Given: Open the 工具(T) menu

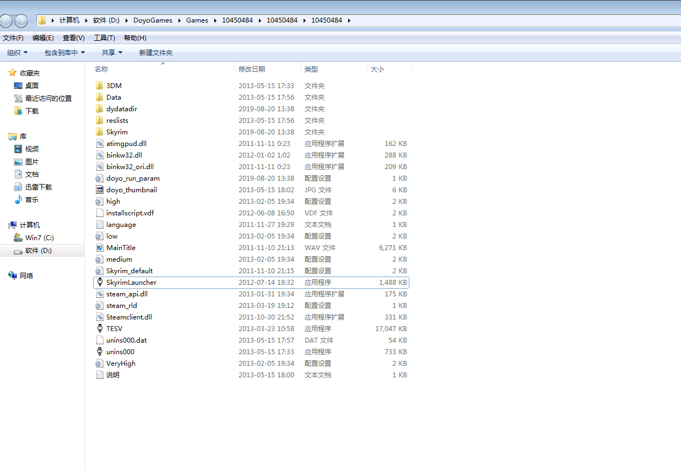Looking at the screenshot, I should [104, 37].
